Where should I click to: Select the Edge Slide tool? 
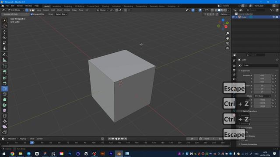(x=5, y=116)
